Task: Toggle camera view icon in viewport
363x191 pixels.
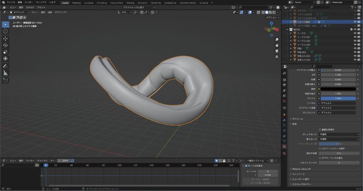Action: coord(277,51)
